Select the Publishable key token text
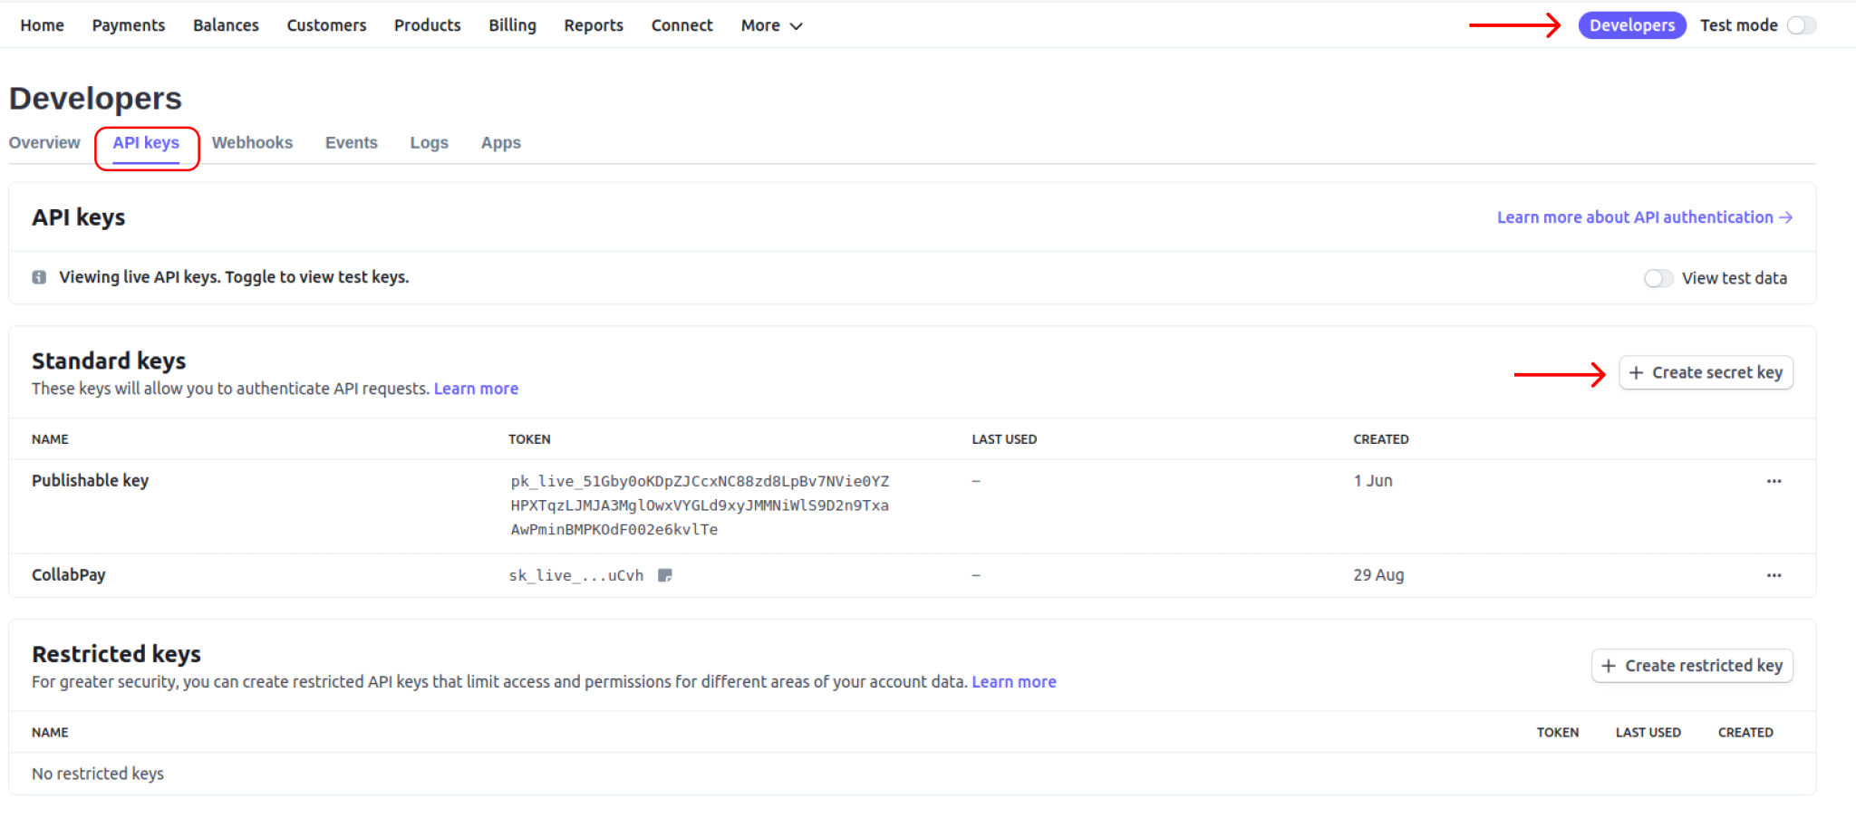This screenshot has height=837, width=1856. (x=699, y=505)
